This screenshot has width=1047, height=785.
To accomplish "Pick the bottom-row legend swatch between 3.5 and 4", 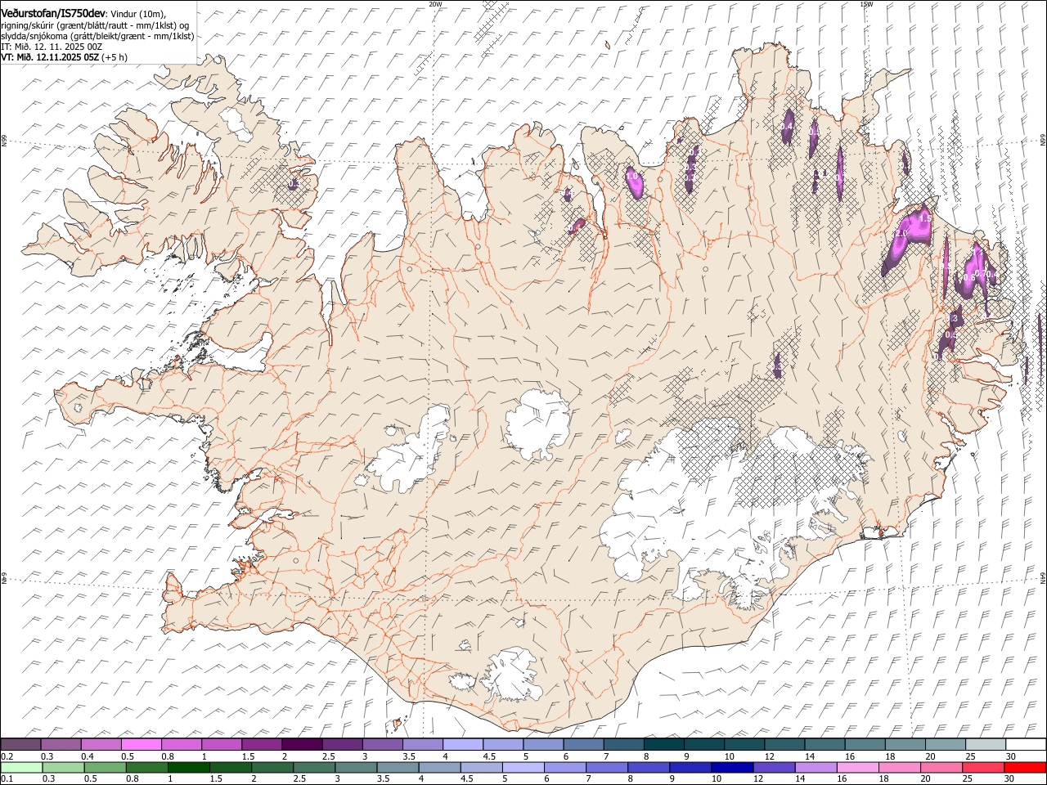I will [x=398, y=768].
